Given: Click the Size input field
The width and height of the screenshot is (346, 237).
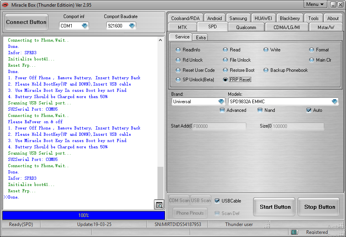Looking at the screenshot, I should 298,126.
